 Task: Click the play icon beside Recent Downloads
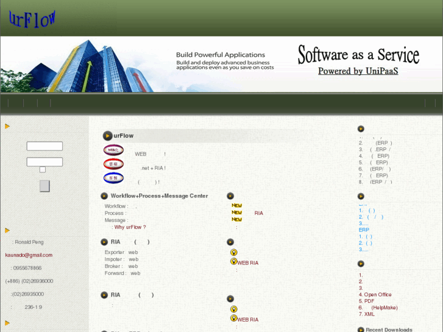click(361, 330)
